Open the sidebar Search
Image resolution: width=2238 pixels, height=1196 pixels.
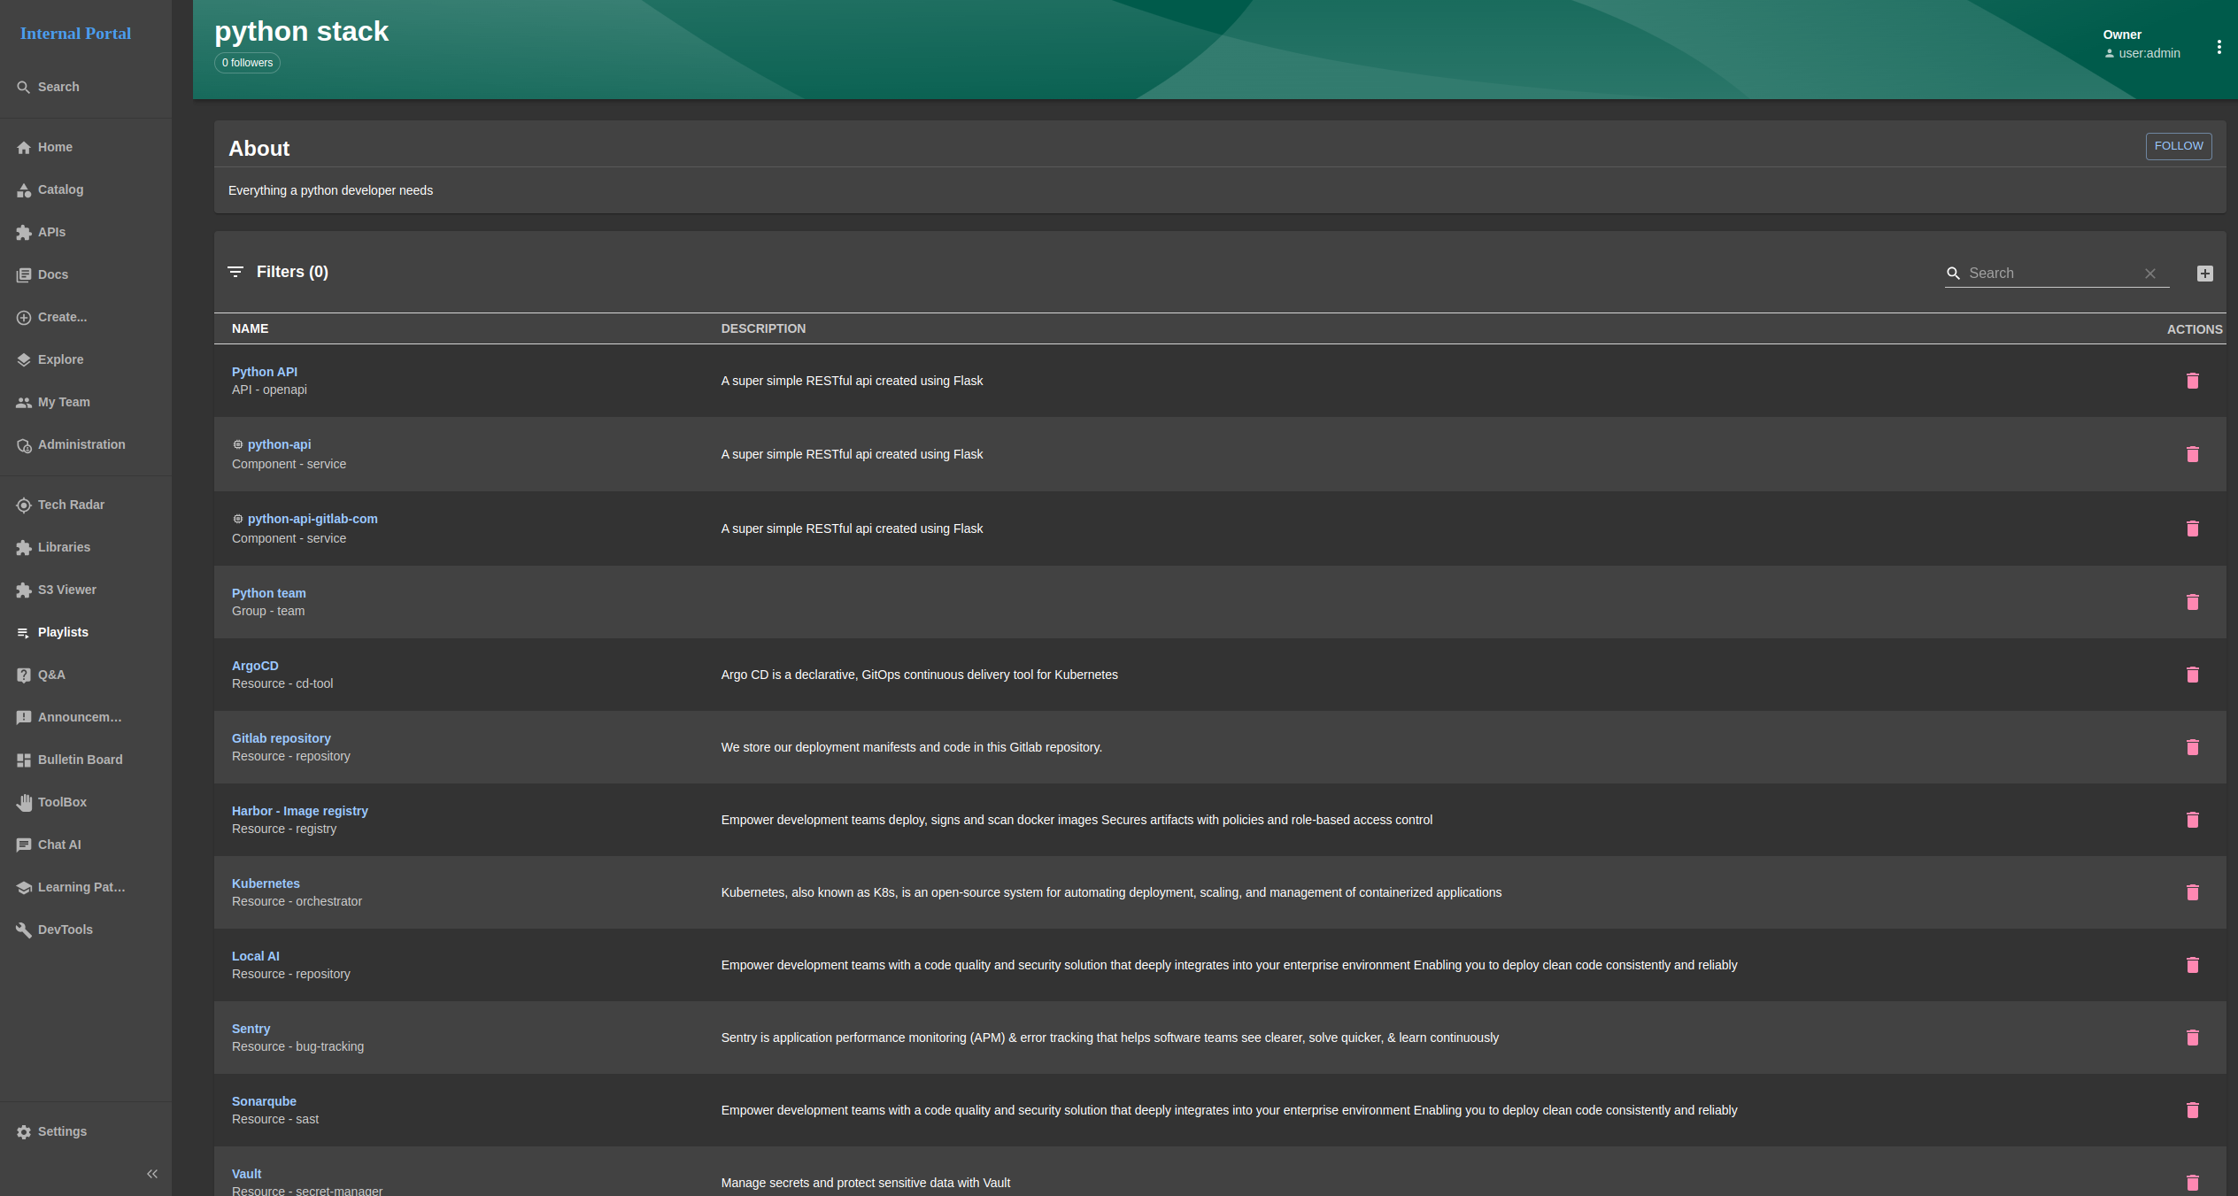(x=58, y=87)
